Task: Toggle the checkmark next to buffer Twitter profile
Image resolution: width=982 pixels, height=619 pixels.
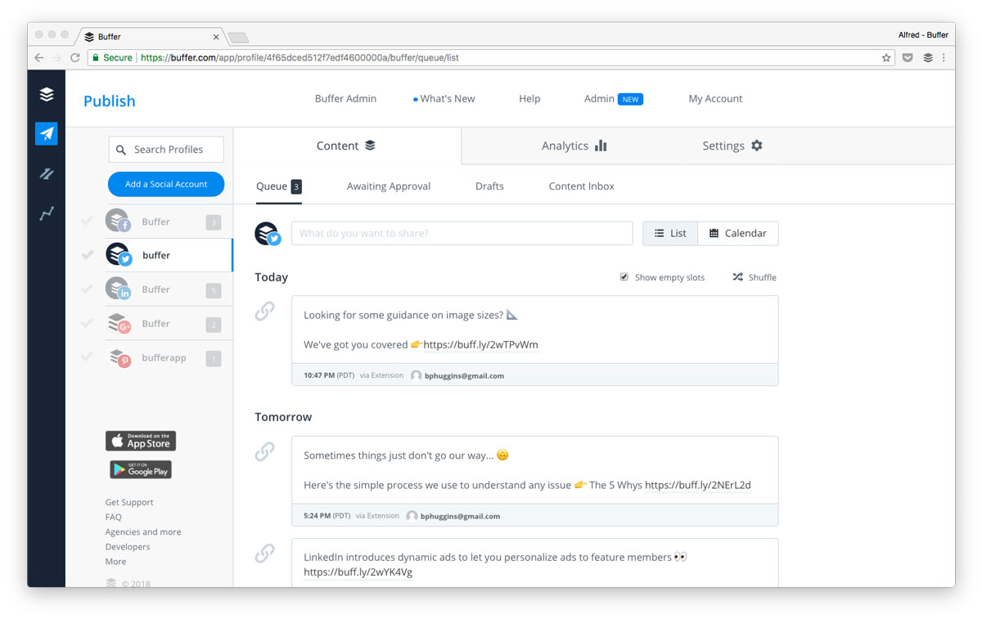Action: click(x=88, y=255)
